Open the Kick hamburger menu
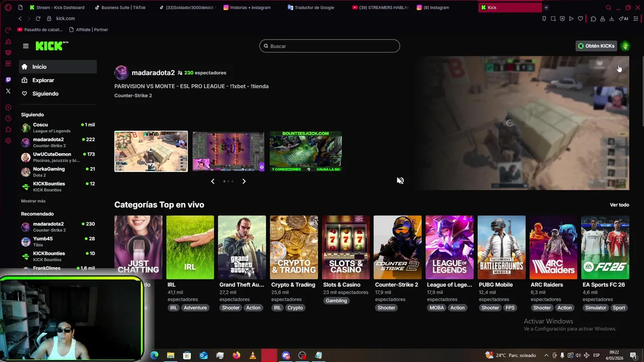644x362 pixels. [26, 46]
